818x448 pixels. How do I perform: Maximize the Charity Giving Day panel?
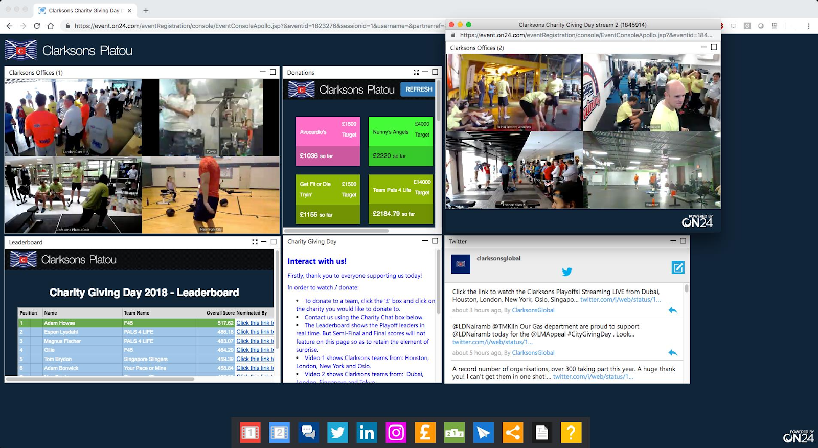coord(435,241)
